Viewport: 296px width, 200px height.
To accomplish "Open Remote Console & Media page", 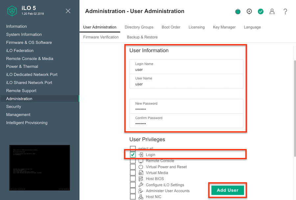I will [30, 59].
